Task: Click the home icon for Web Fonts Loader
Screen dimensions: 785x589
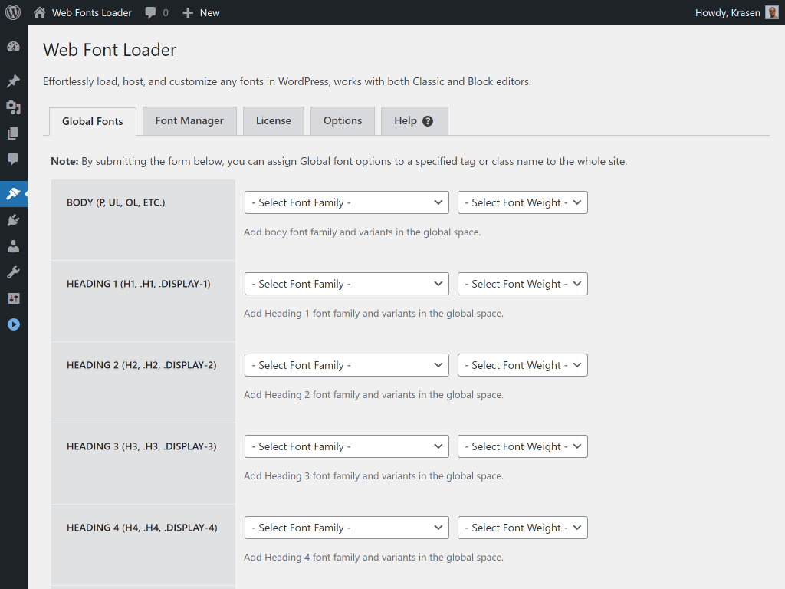Action: [40, 12]
